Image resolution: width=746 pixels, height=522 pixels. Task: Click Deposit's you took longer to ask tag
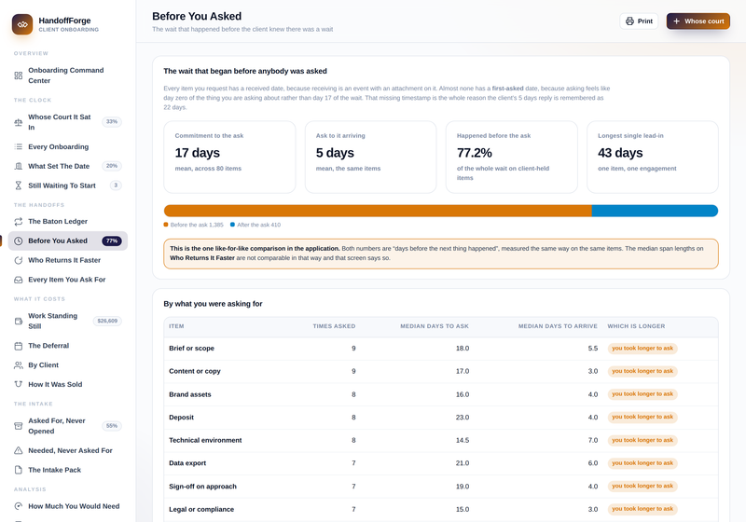(x=642, y=417)
